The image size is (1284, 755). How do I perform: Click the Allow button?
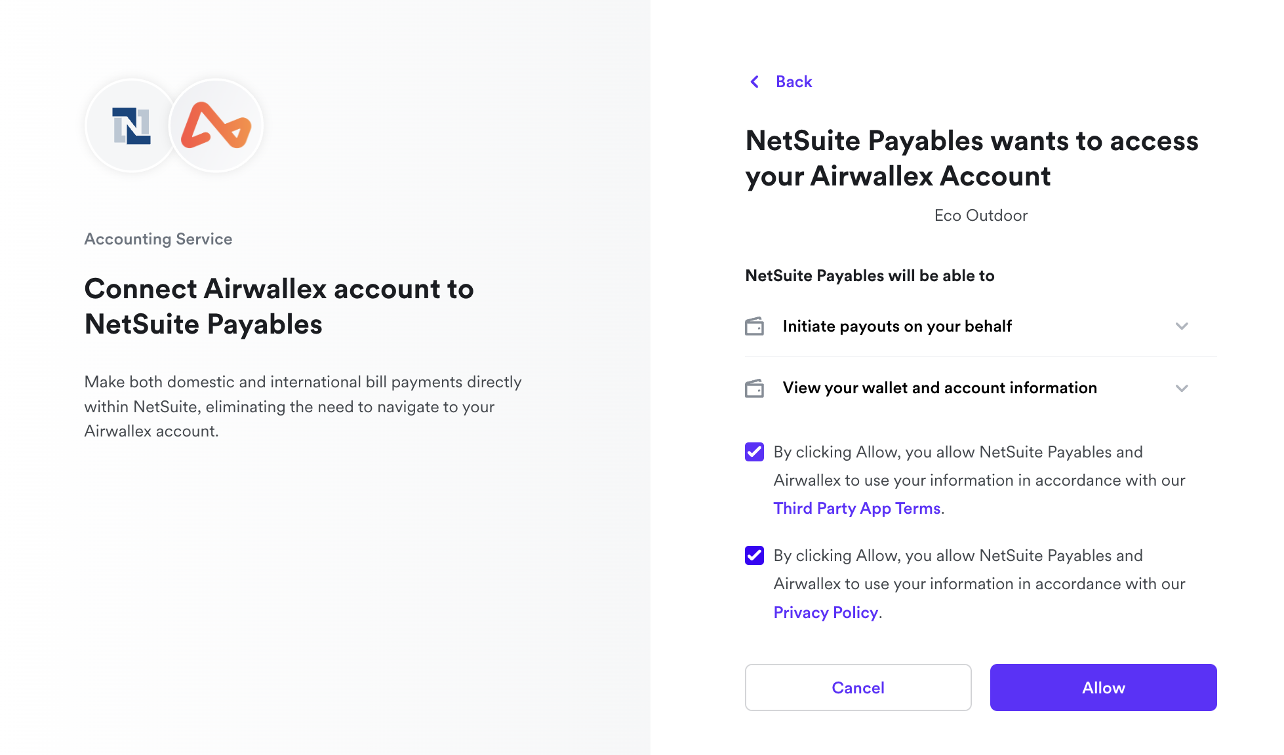[1103, 687]
